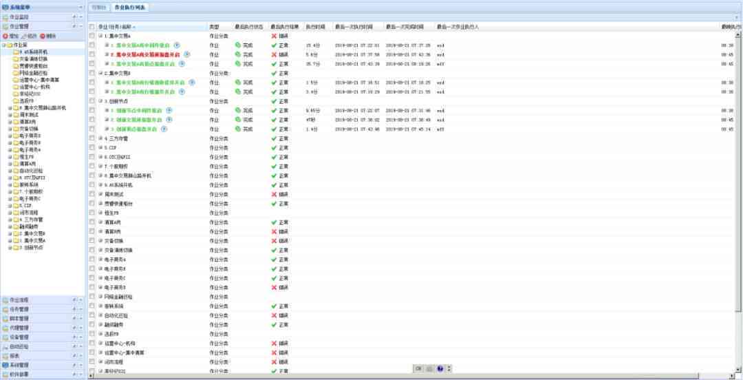This screenshot has height=380, width=743.
Task: Collapse the 1. 集中交易A group in table
Action: pos(100,36)
